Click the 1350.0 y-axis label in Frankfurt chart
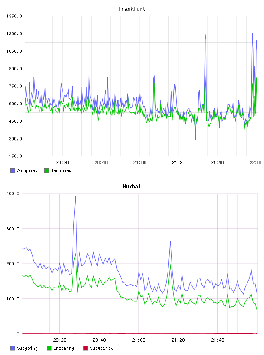The height and width of the screenshot is (355, 264). [14, 16]
